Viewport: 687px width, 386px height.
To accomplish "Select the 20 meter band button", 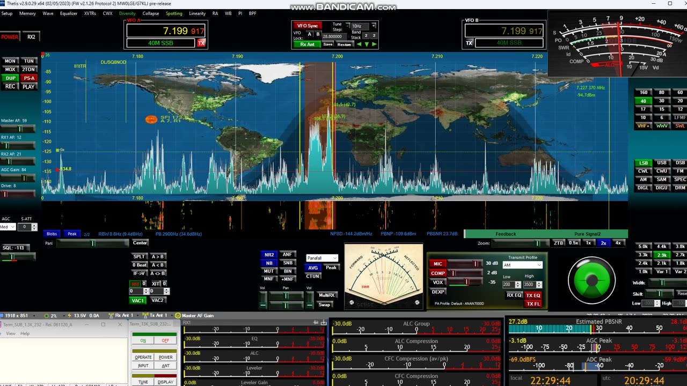I will coord(679,101).
